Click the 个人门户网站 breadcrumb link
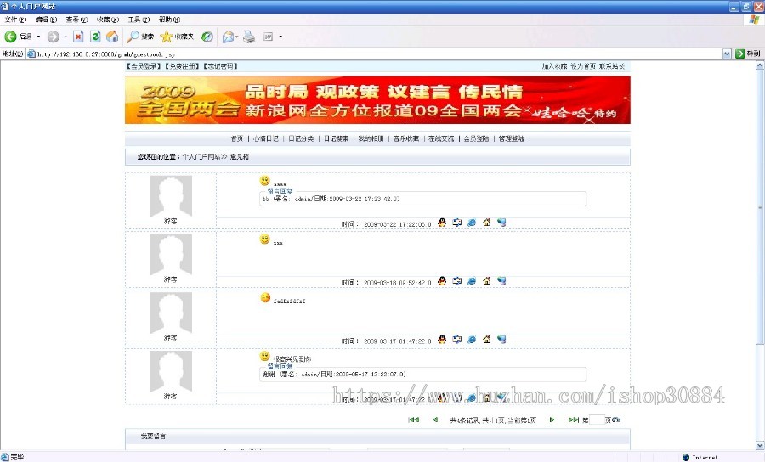Screen dimensions: 765x462 click(201, 157)
